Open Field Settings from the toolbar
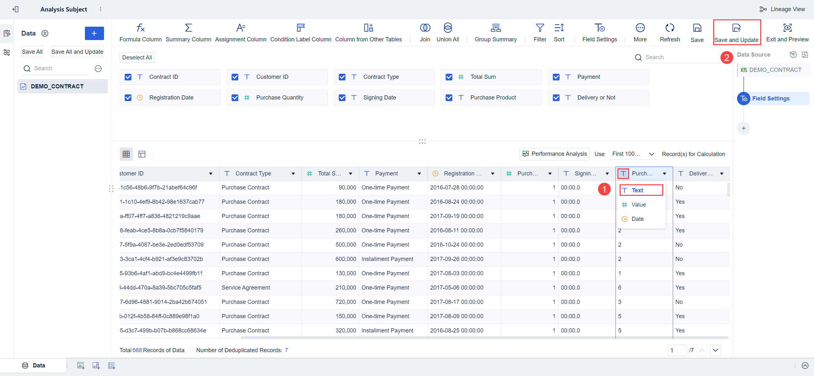Viewport: 814px width, 376px height. tap(599, 32)
